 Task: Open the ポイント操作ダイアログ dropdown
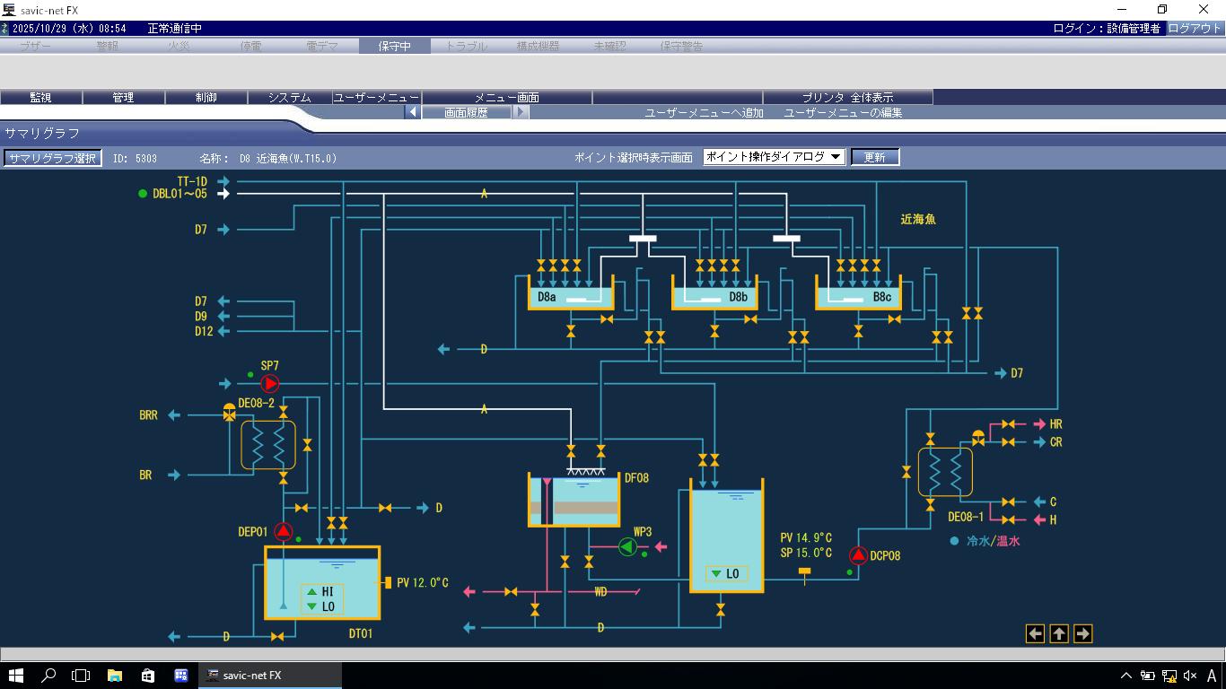tap(774, 157)
